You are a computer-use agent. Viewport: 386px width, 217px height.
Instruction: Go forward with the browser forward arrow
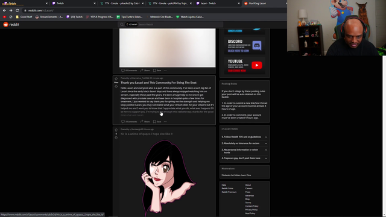pos(11,11)
